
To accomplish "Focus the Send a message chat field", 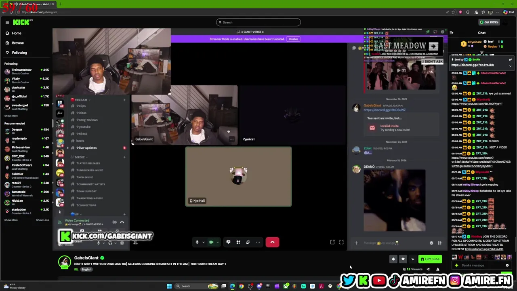I will (481, 266).
